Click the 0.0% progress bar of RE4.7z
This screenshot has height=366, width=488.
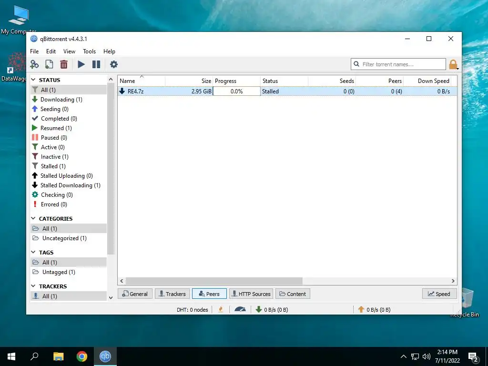[x=236, y=91]
